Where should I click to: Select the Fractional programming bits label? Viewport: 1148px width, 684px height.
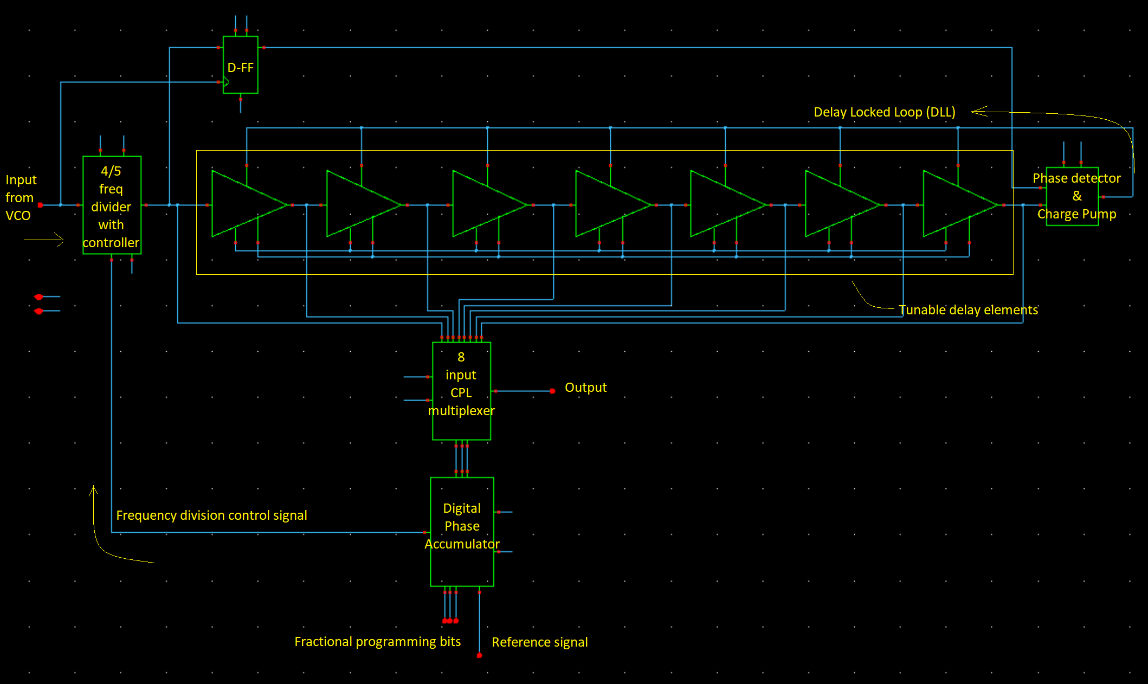377,642
